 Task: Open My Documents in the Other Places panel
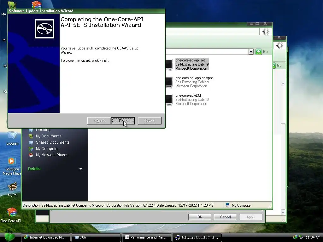(49, 136)
